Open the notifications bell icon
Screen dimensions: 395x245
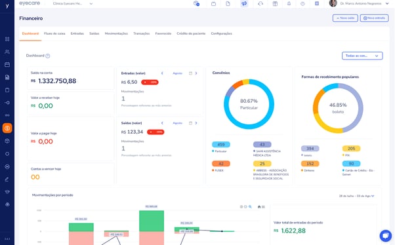289,3
